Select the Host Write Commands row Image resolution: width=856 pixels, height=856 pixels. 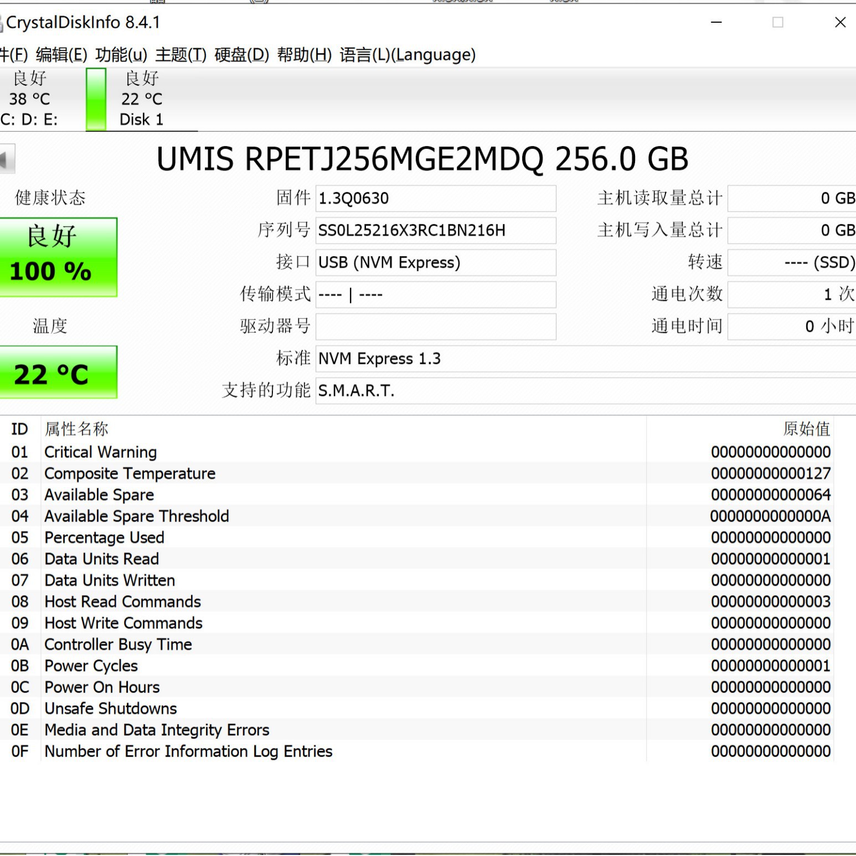coord(416,623)
